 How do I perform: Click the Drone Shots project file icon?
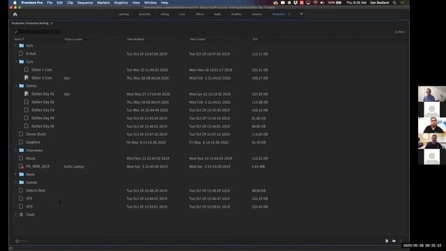[21, 134]
